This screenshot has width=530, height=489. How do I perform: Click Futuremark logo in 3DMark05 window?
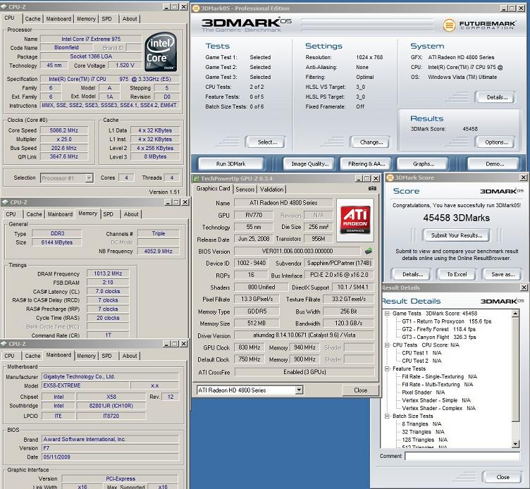coord(479,25)
